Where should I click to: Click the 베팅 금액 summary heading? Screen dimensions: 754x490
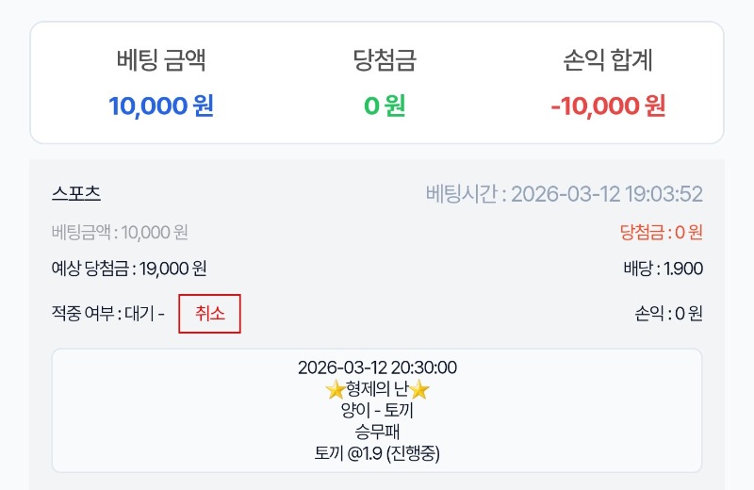[x=161, y=61]
